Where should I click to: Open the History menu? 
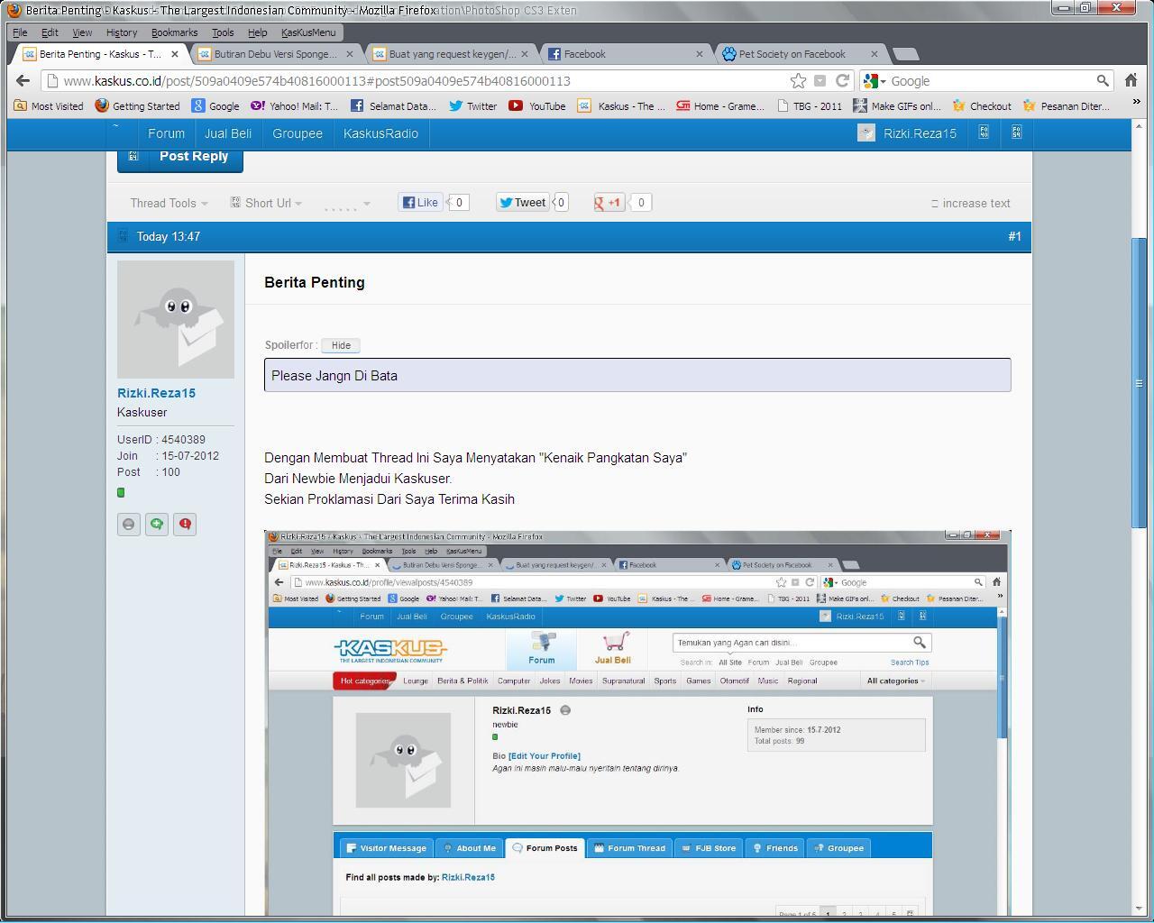click(x=122, y=32)
